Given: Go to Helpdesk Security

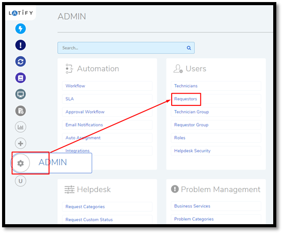Looking at the screenshot, I should pos(192,151).
